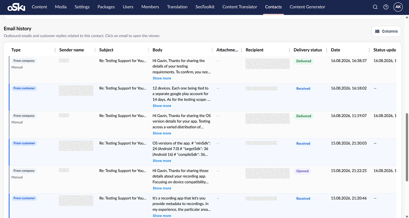Open the email dated 16.08.2026, 16:38:37

tap(202, 69)
